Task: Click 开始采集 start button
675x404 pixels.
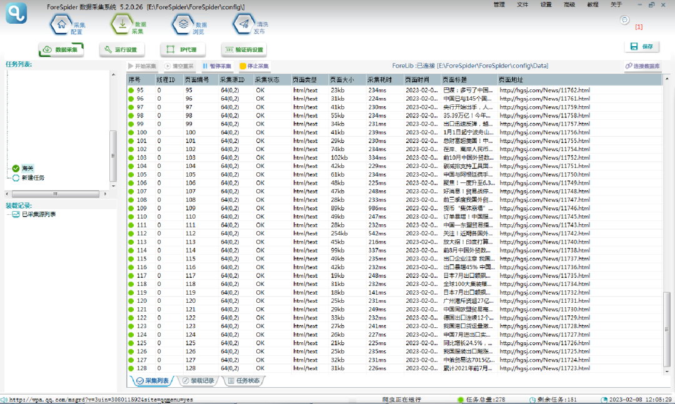Action: [142, 66]
